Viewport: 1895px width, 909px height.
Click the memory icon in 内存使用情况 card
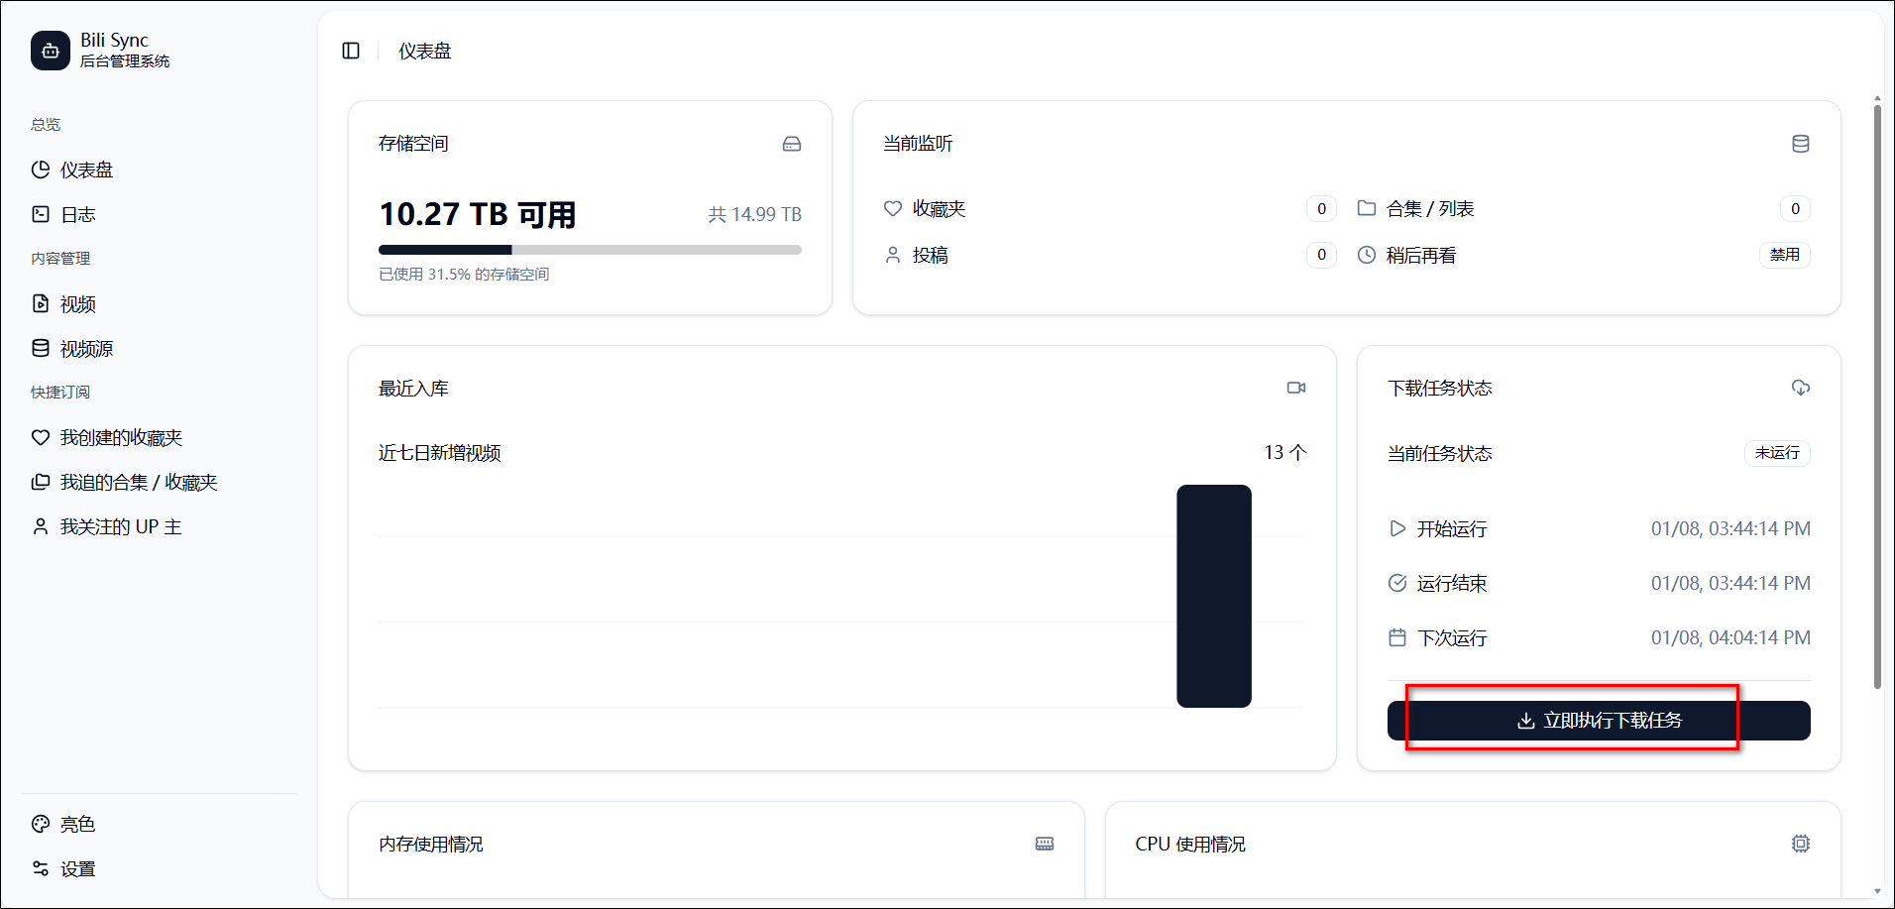[x=1044, y=844]
